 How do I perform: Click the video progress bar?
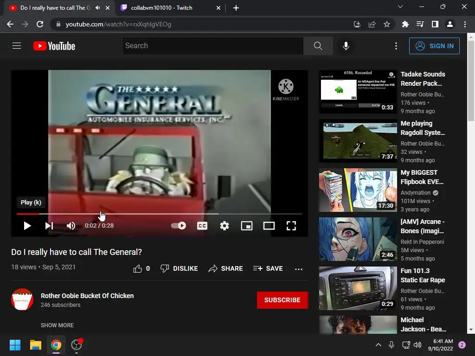click(x=160, y=214)
